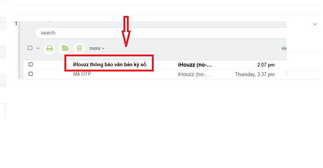Check the Mã OTP email checkbox
The image size is (323, 168).
click(31, 74)
